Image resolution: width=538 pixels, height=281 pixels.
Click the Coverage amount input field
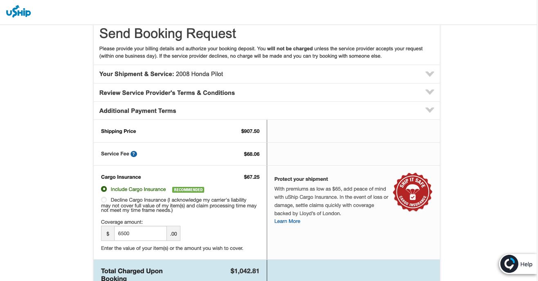(x=140, y=234)
